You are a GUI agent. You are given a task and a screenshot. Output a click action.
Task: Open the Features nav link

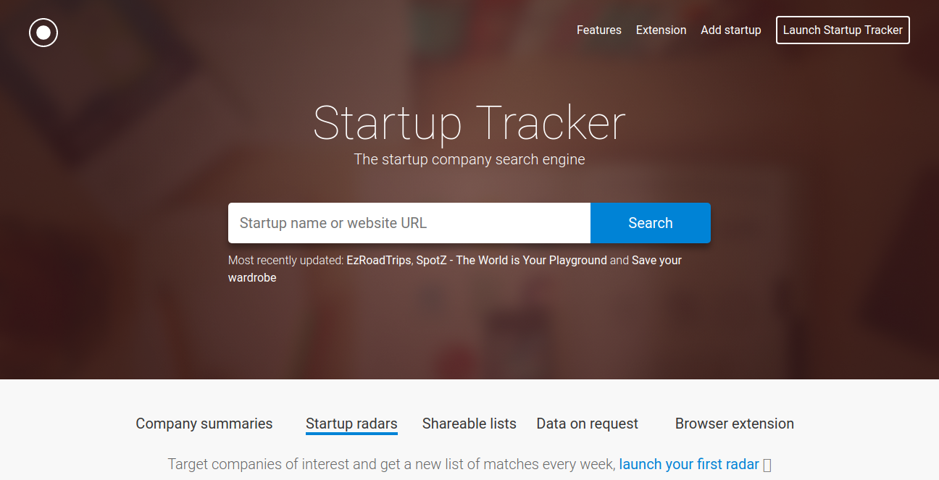click(598, 30)
